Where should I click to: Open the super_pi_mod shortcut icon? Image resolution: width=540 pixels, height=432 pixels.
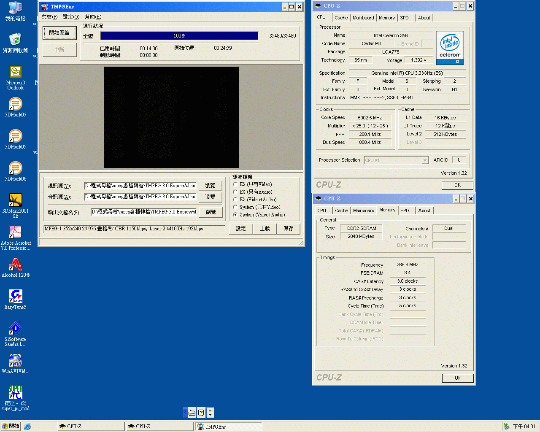pyautogui.click(x=16, y=398)
